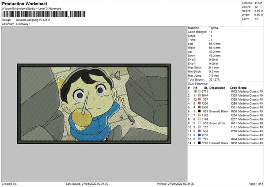This screenshot has width=265, height=187.
Task: Click the Zoom value 1:1
Action: pos(257,19)
